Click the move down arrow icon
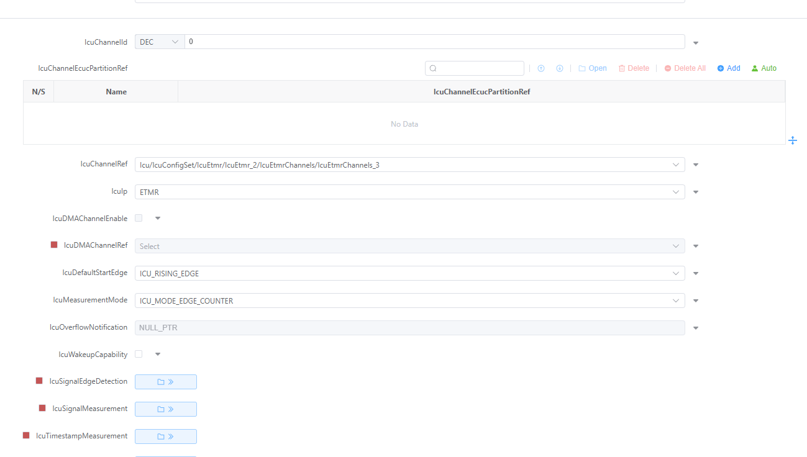 [x=560, y=68]
